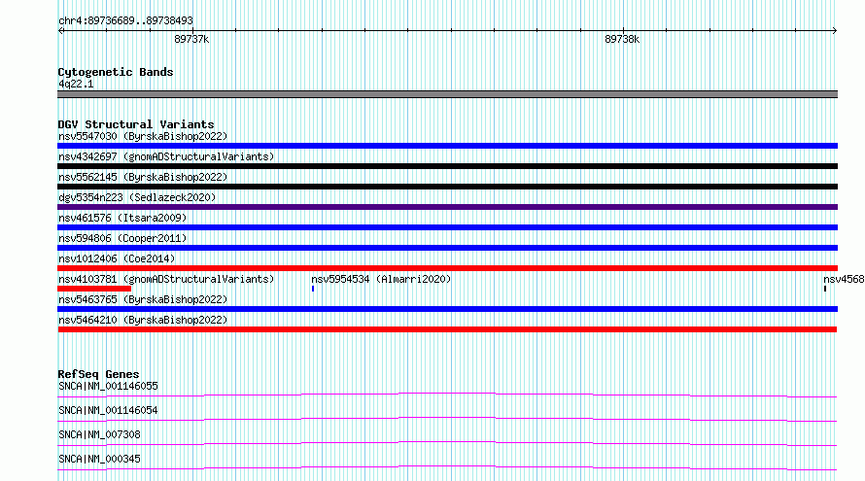Click transcript label SNCA|NM_001146054
865x481 pixels.
tap(108, 410)
